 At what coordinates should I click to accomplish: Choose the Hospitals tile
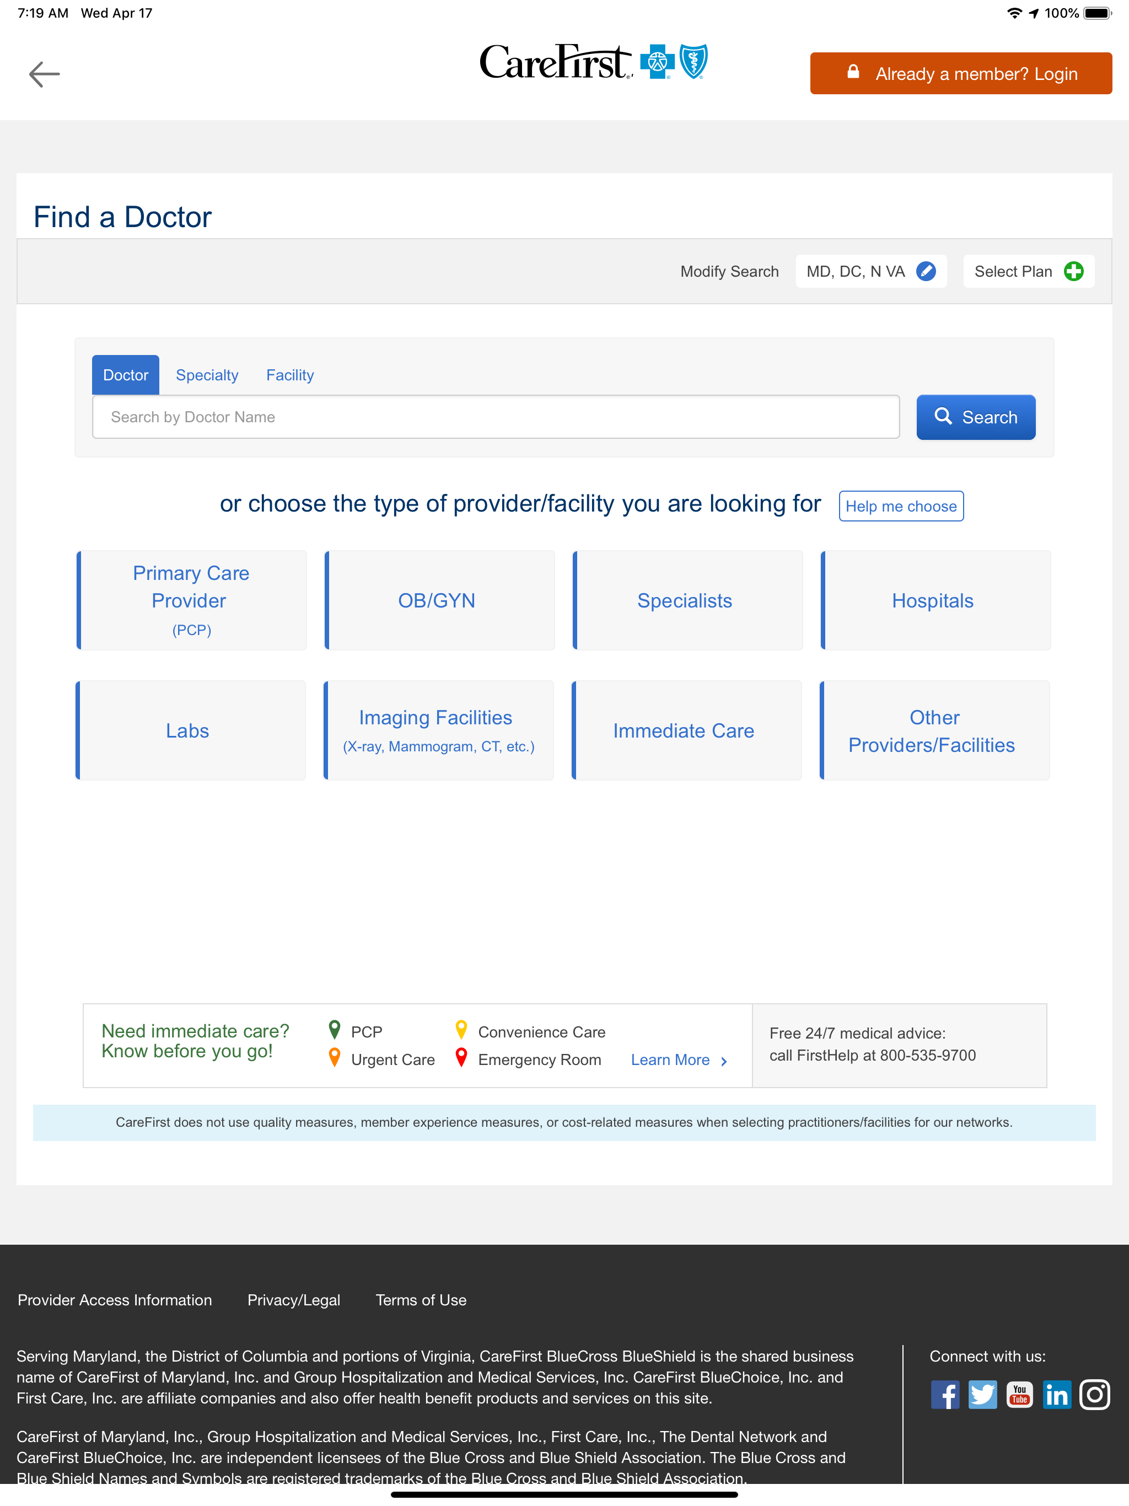936,600
